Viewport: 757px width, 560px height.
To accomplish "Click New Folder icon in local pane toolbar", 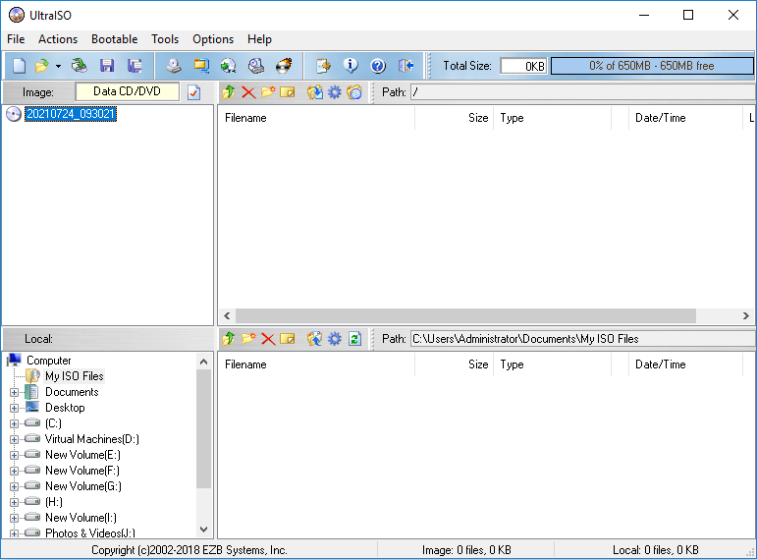I will pos(248,339).
